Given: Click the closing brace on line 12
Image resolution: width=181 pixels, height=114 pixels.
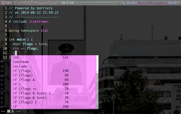Looking at the screenshot, I should click(x=10, y=57).
